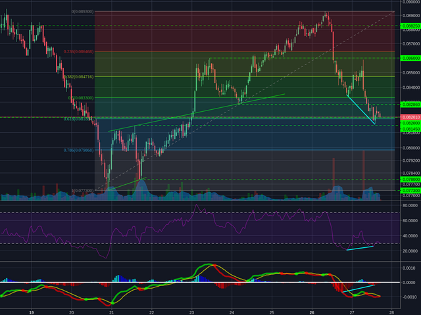This screenshot has width=421, height=315.
Task: Click the MACD 0.0010 axis value
Action: coord(409,268)
